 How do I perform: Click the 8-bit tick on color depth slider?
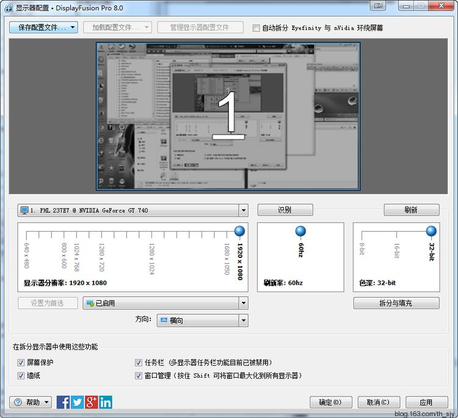362,235
